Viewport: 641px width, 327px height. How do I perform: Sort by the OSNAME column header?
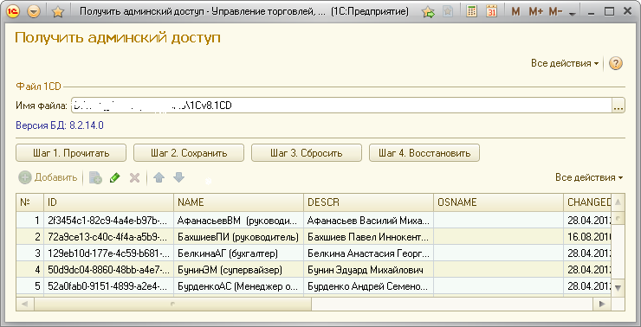point(499,202)
